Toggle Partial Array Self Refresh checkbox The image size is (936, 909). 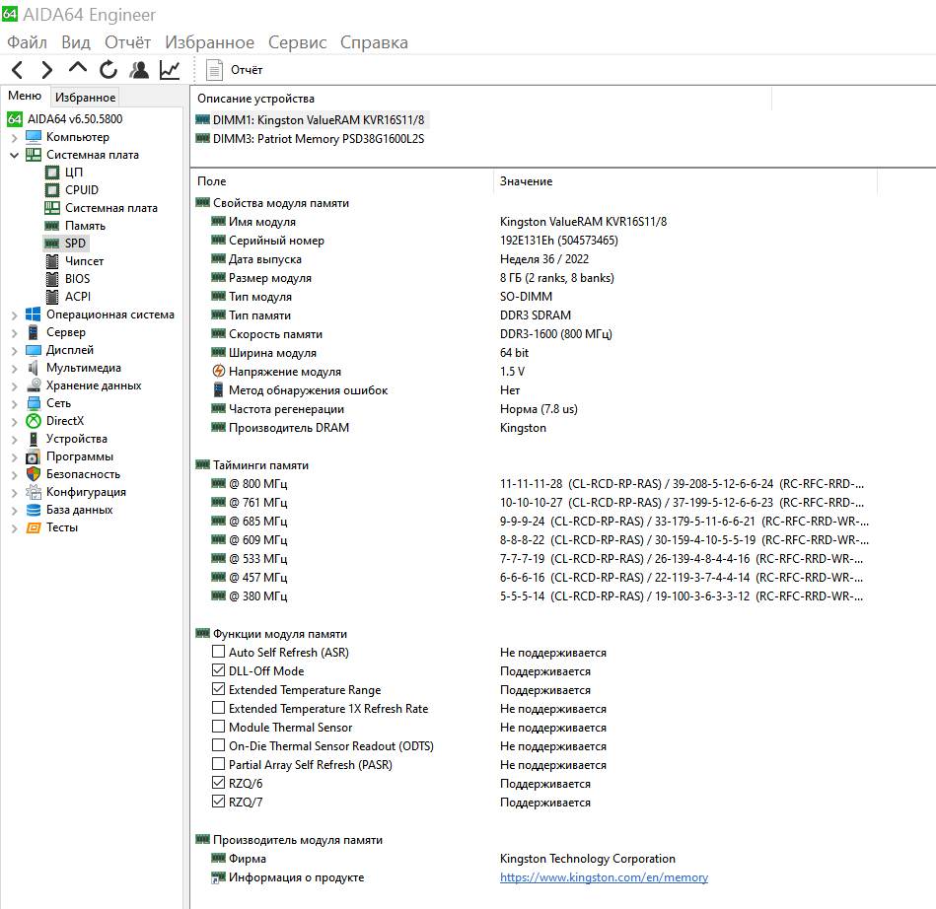point(219,764)
